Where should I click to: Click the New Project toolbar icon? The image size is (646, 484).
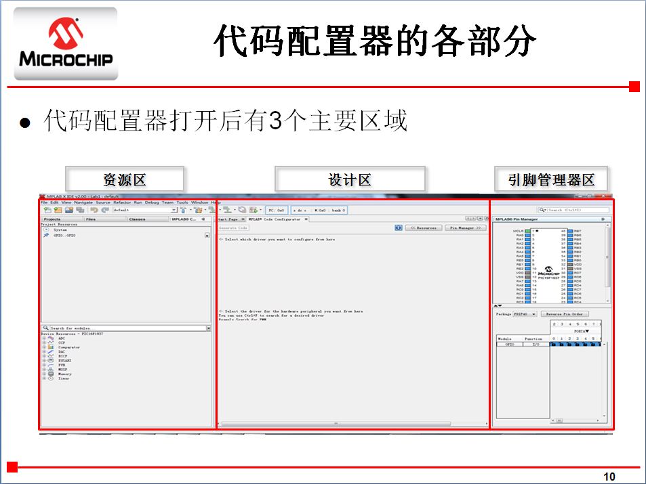pos(58,210)
